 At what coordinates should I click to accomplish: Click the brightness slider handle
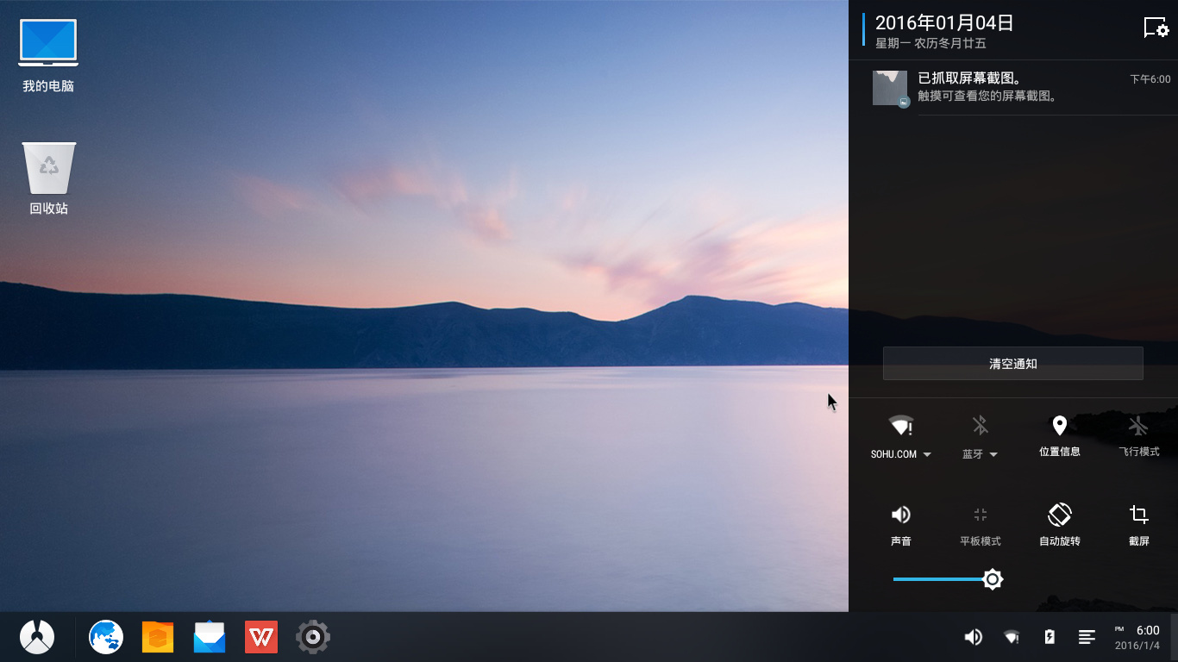(x=993, y=579)
